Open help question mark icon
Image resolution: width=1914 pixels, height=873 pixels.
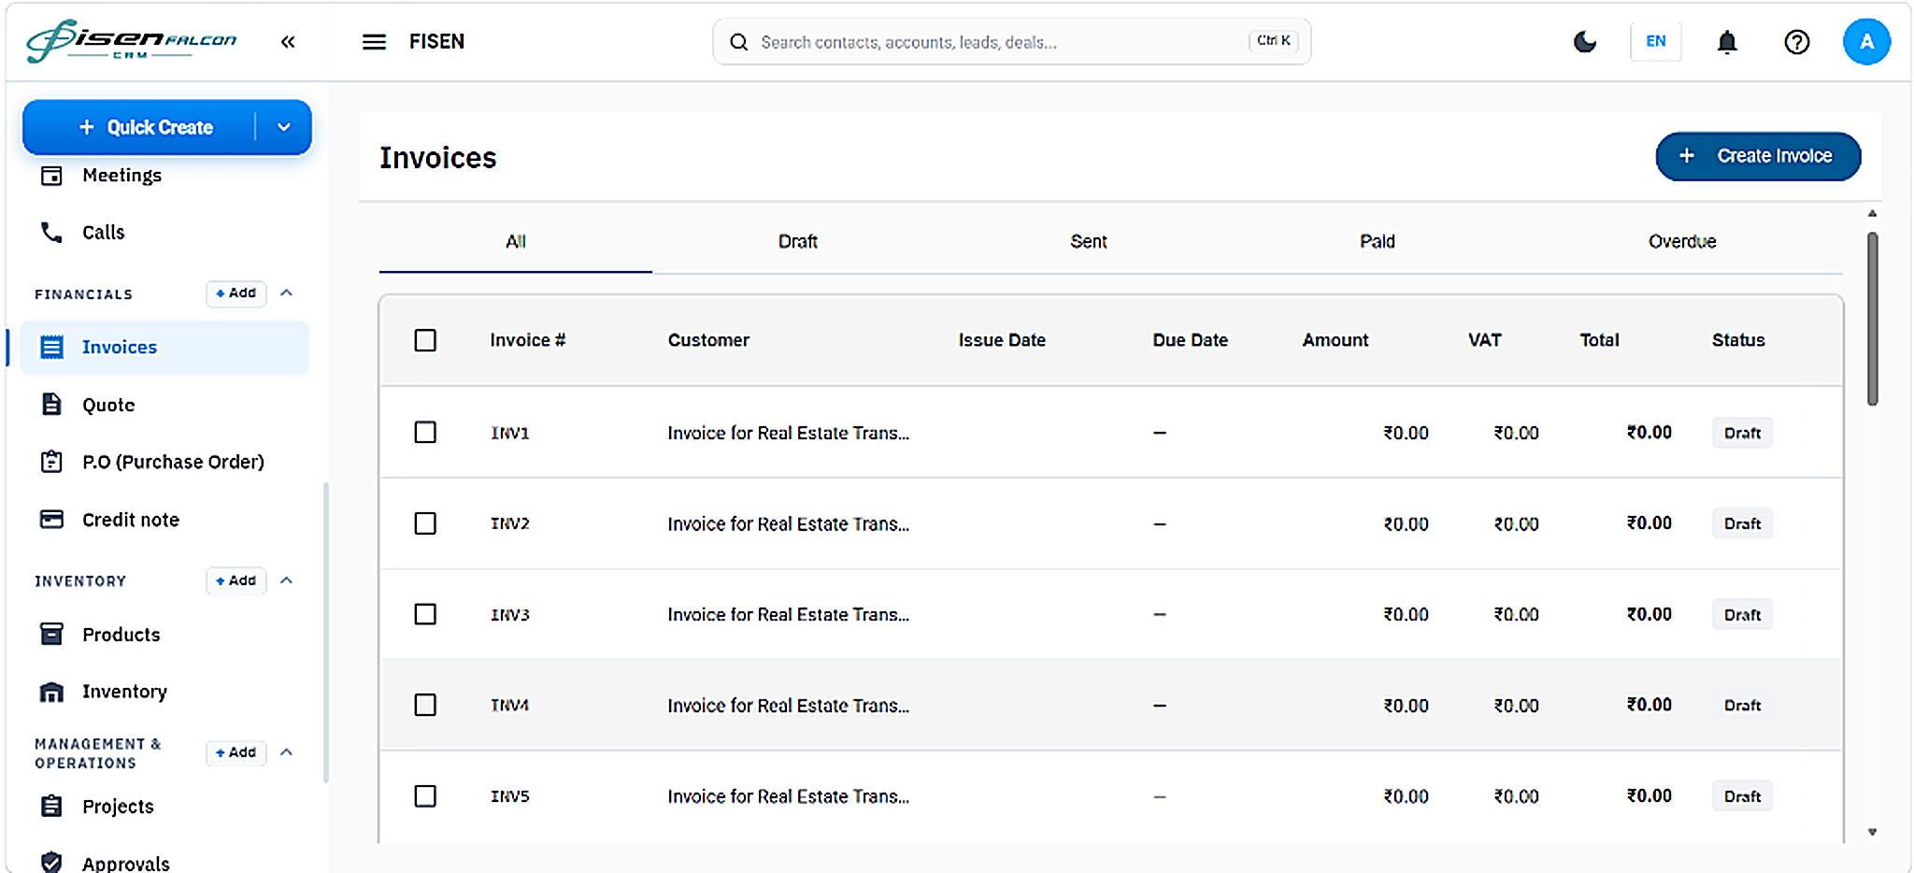(1796, 42)
